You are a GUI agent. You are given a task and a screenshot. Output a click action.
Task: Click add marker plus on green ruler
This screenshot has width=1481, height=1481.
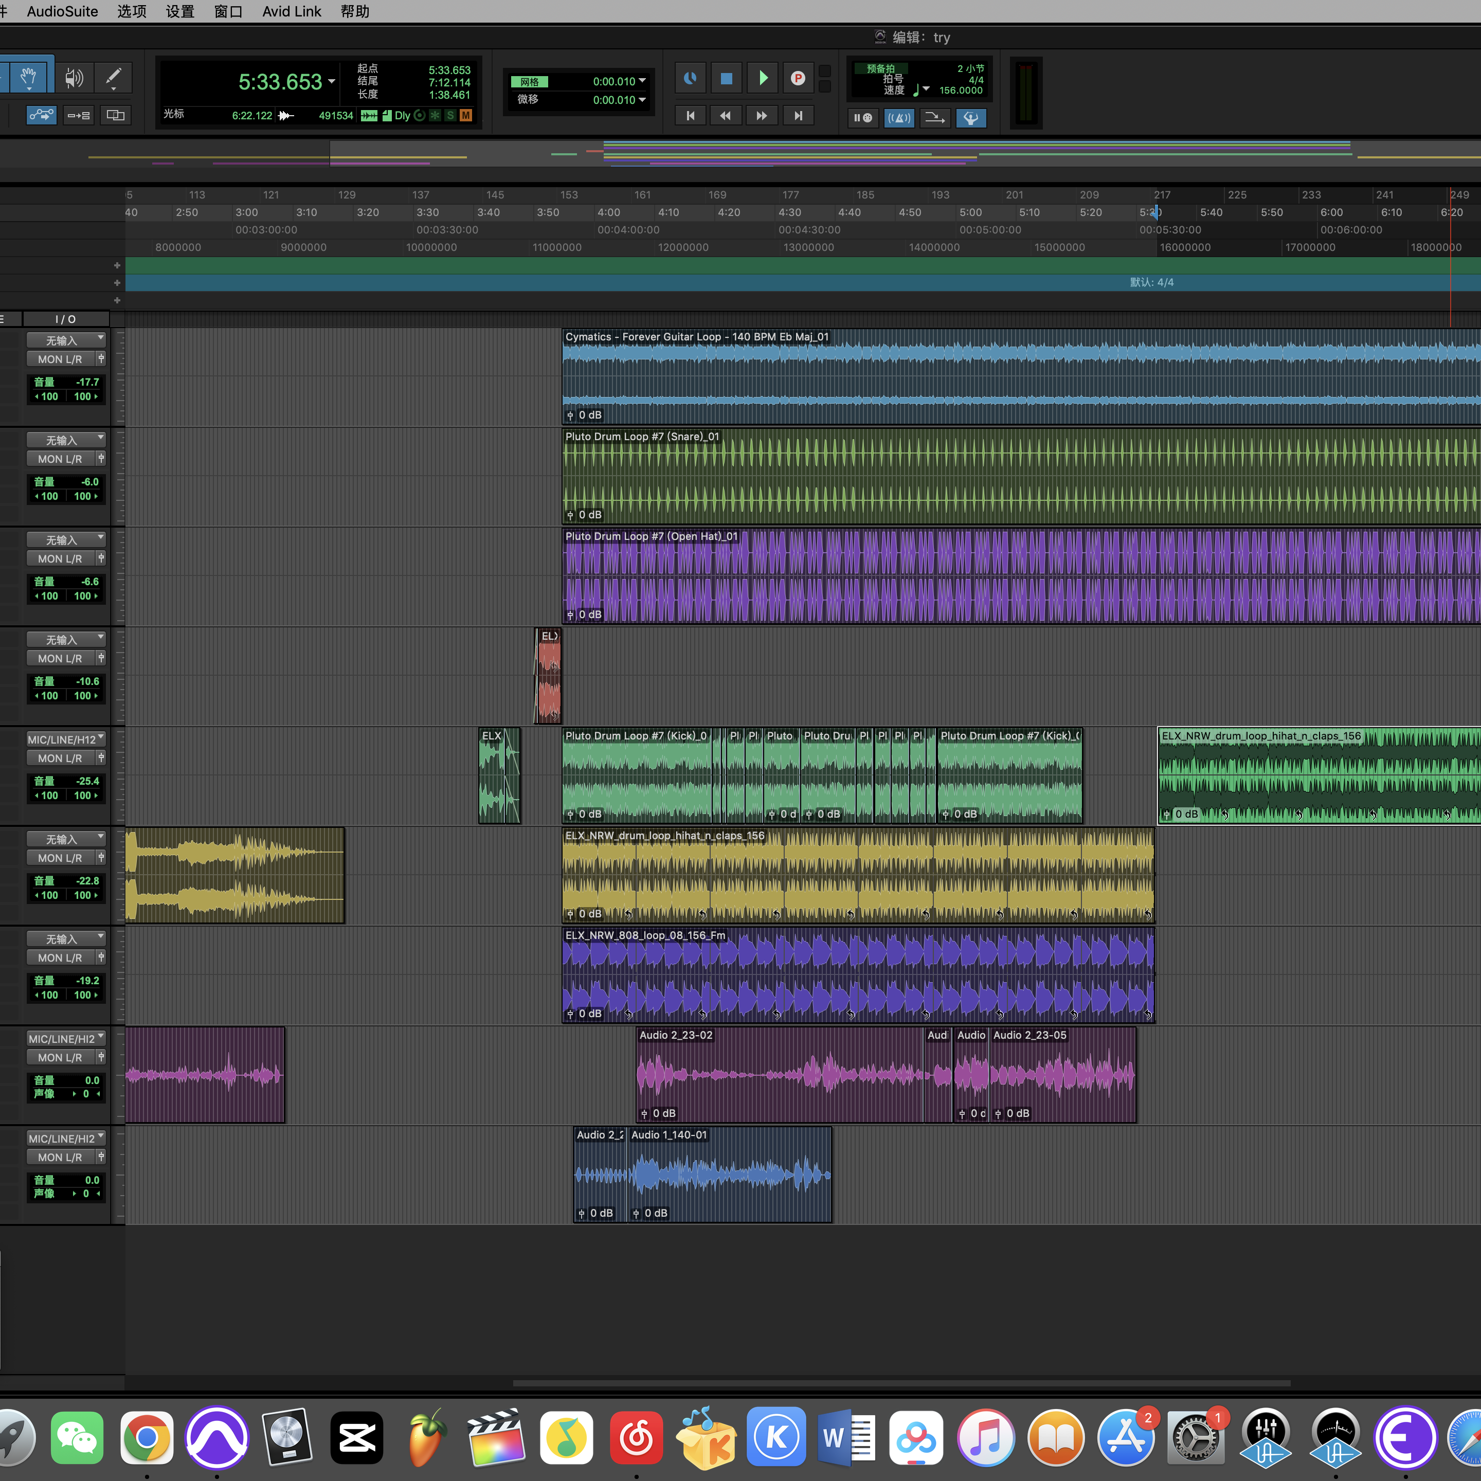coord(117,265)
